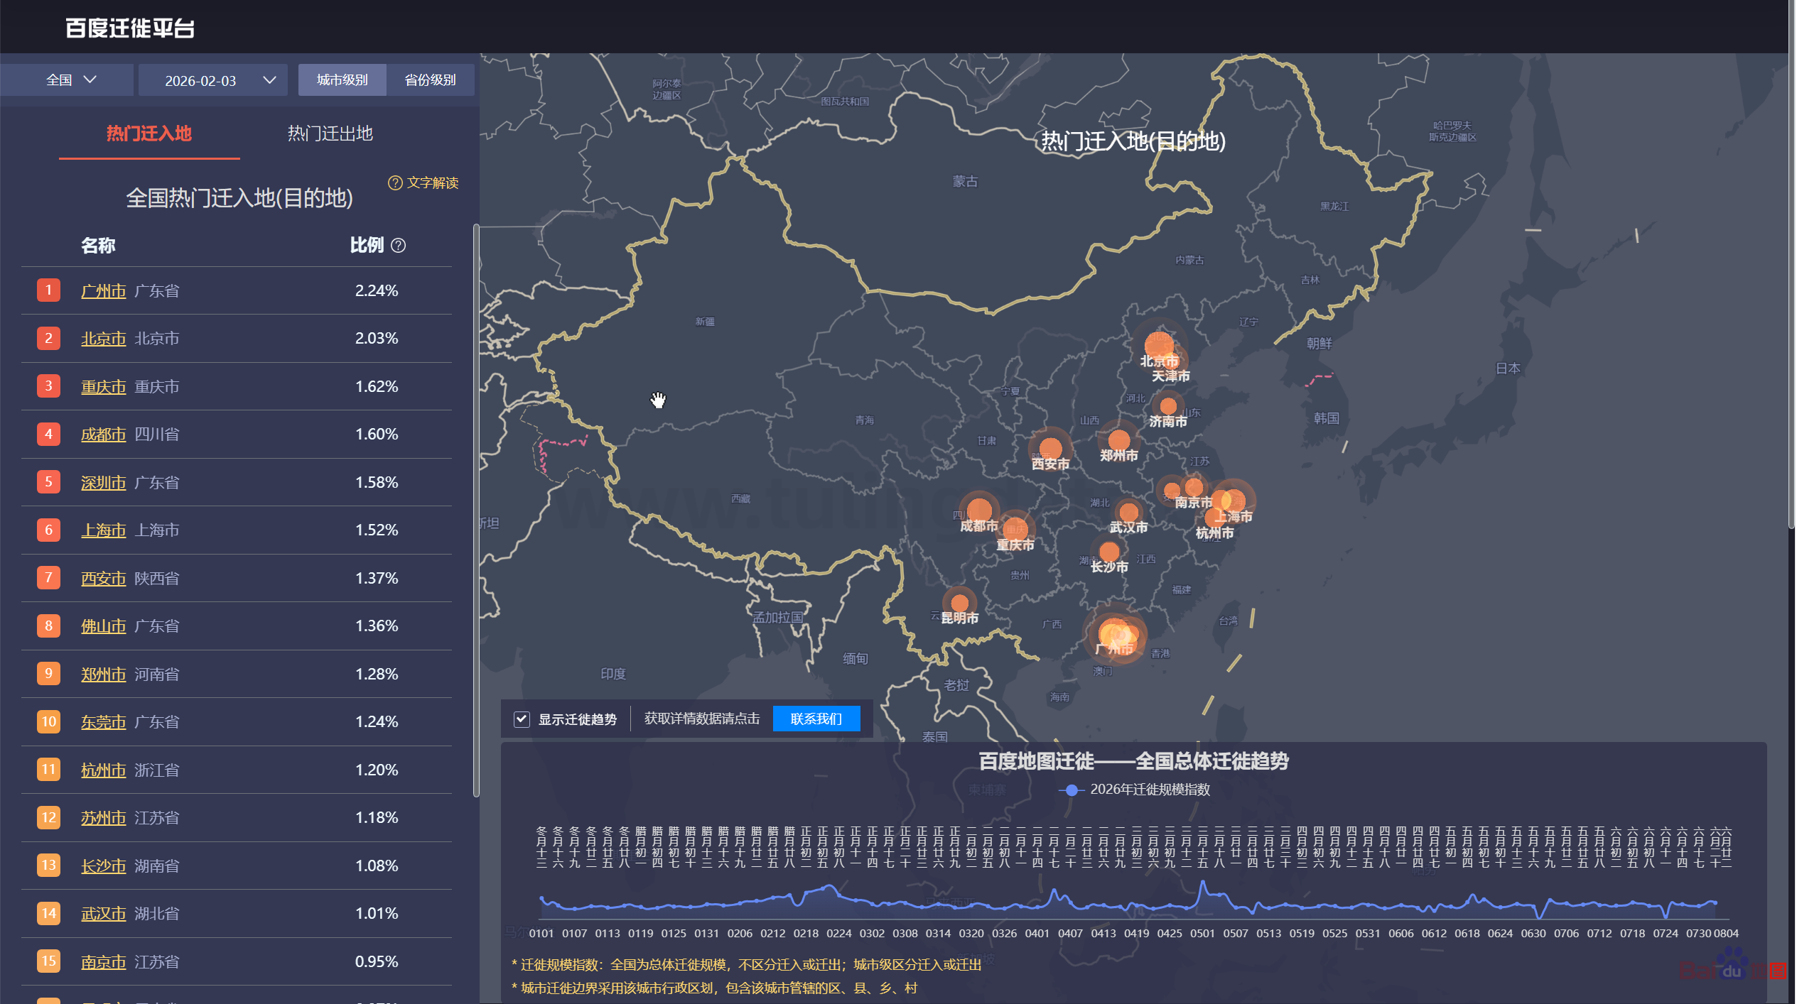The image size is (1797, 1004).
Task: Open the 深圳市 link in the list
Action: click(x=103, y=483)
